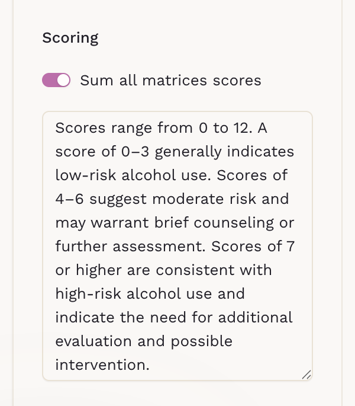355x406 pixels.
Task: Click the '0–3' score range text
Action: pyautogui.click(x=135, y=152)
